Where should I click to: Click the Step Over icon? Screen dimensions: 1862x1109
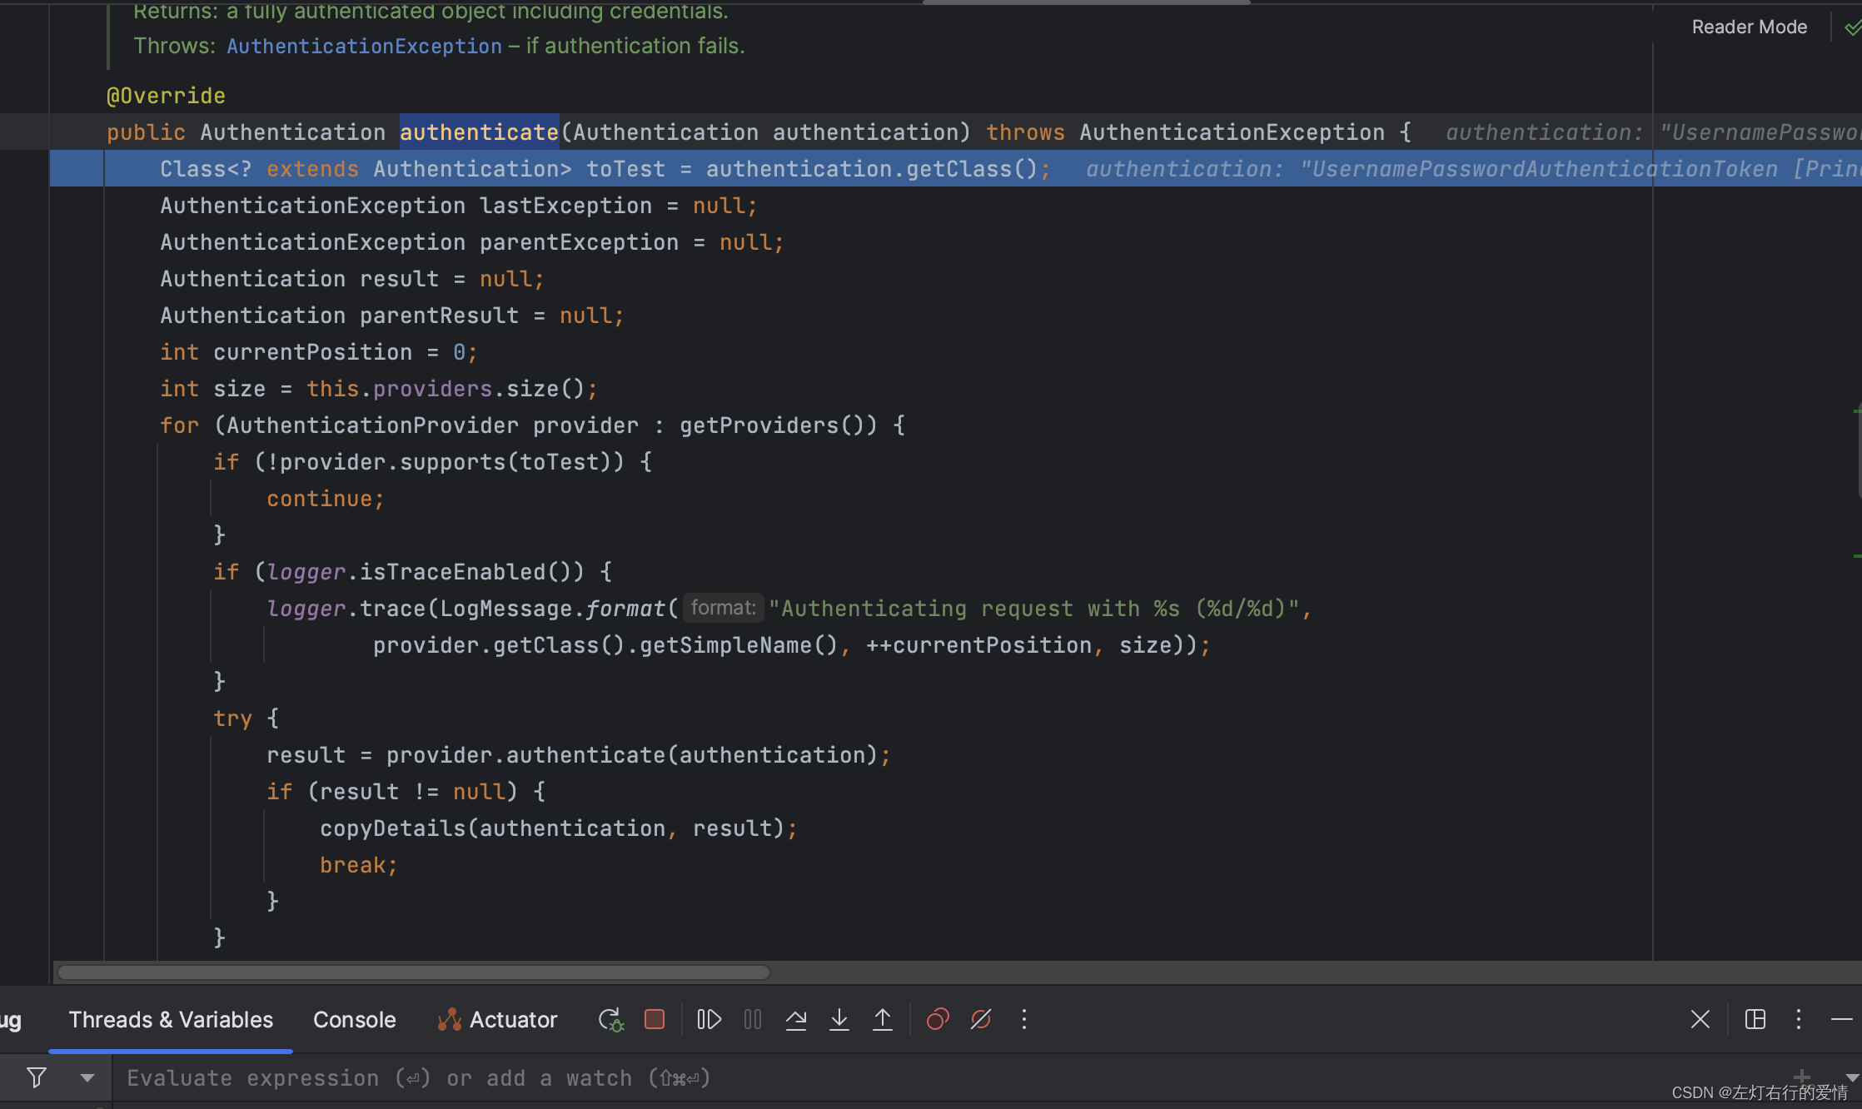tap(796, 1020)
